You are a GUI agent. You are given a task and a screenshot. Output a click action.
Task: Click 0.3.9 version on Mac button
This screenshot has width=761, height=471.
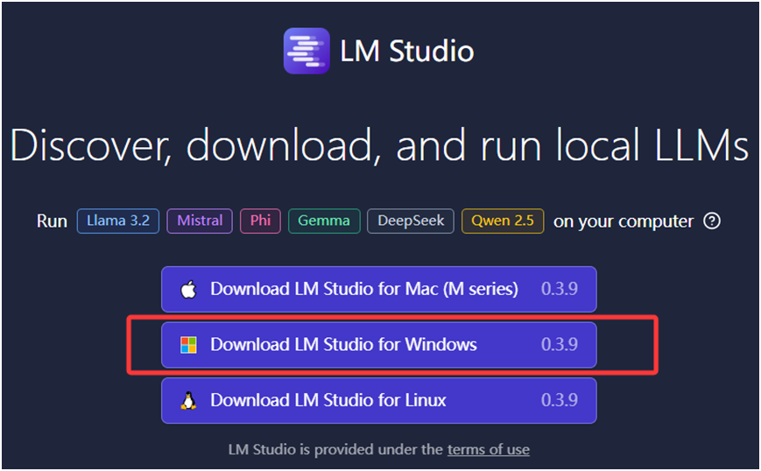click(559, 289)
